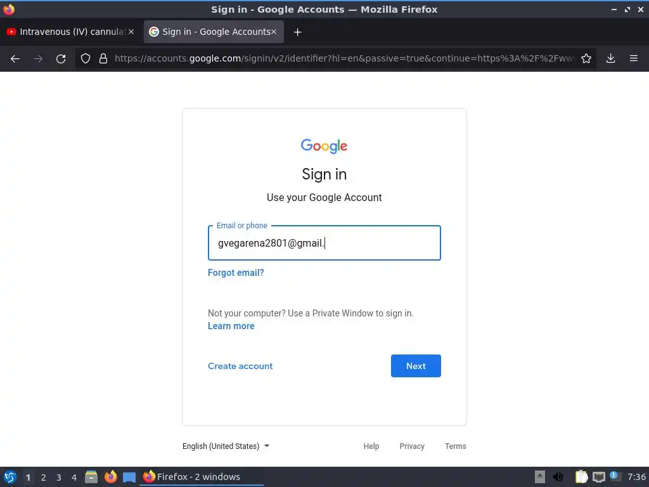Click the taskbar clock showing 7:36
649x487 pixels.
(636, 477)
